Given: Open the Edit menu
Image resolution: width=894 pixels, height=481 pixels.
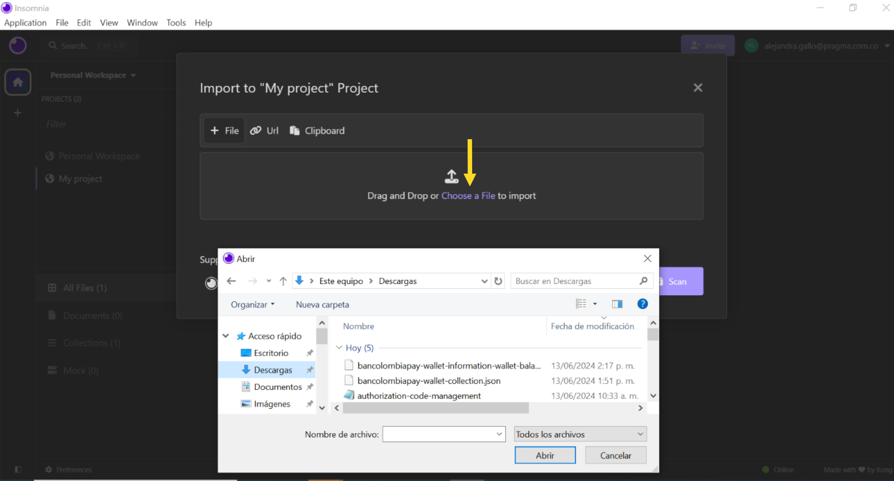Looking at the screenshot, I should tap(84, 22).
